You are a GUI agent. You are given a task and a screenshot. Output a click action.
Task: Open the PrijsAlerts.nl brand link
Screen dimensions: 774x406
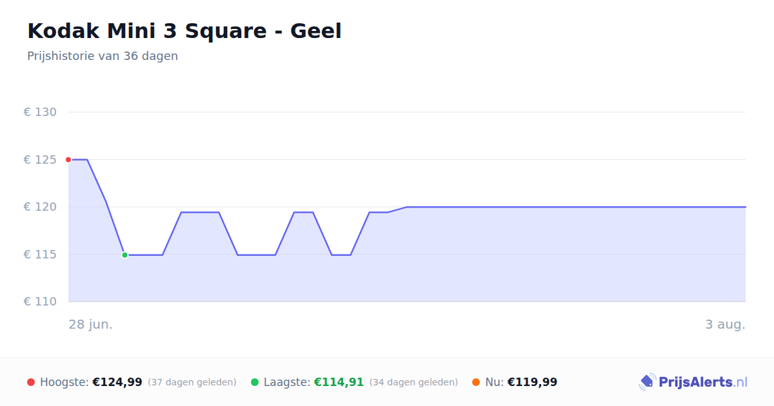click(693, 382)
